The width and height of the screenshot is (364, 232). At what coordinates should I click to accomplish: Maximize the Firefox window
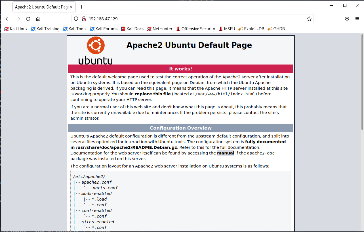[345, 5]
